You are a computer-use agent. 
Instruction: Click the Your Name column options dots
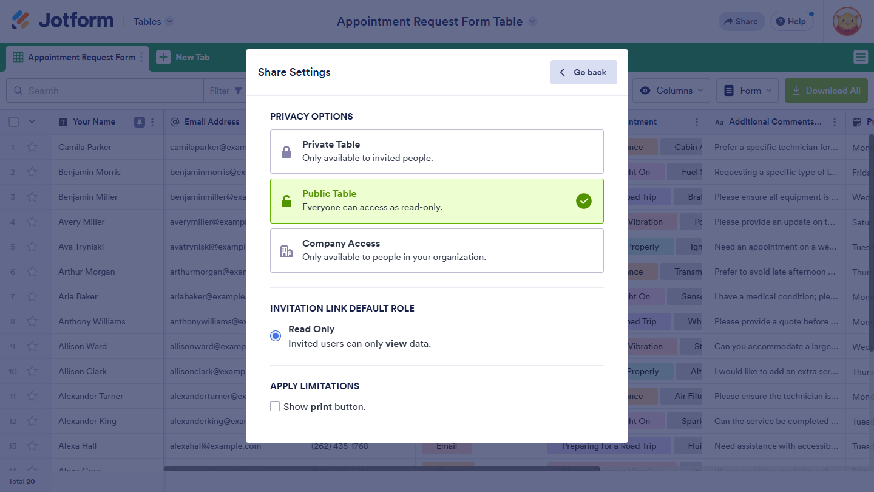(x=152, y=122)
